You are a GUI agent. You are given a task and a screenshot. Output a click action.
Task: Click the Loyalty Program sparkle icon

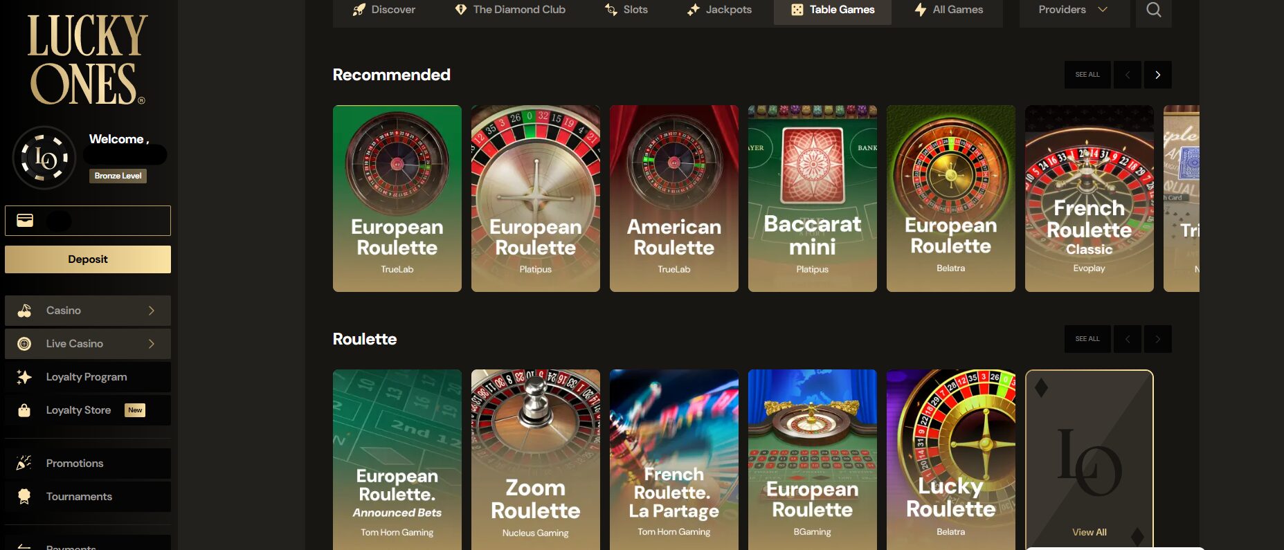pos(24,377)
